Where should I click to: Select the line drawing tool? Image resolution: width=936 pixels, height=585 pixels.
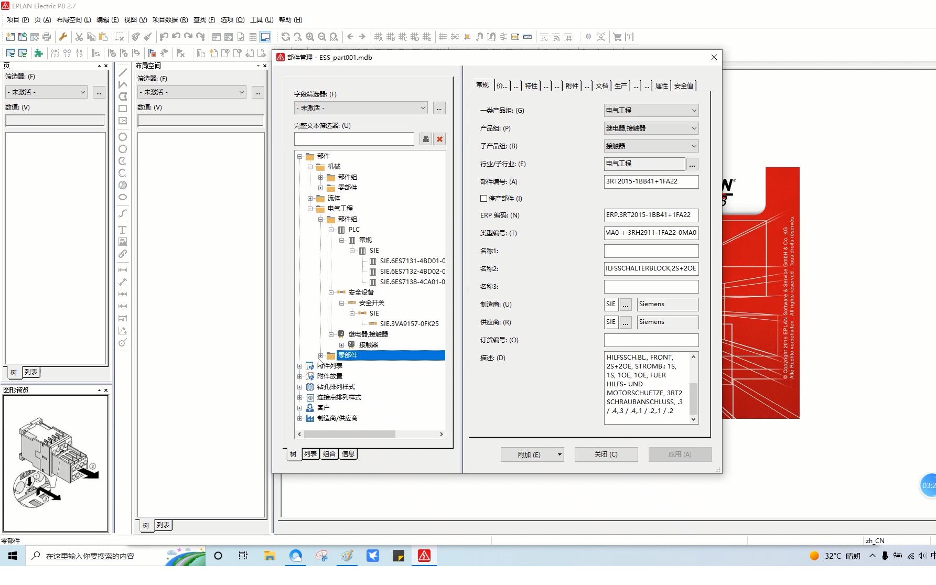(x=123, y=72)
